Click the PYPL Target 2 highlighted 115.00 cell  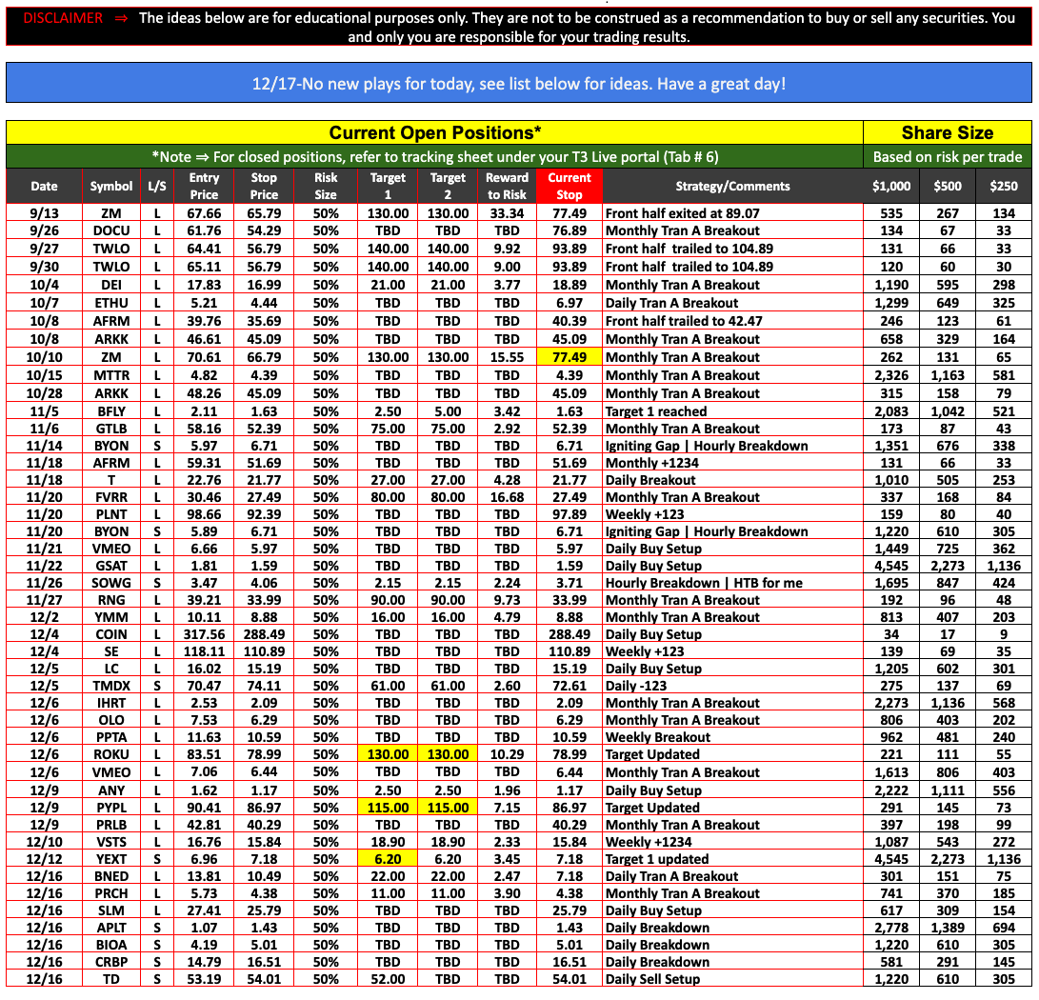[x=448, y=808]
